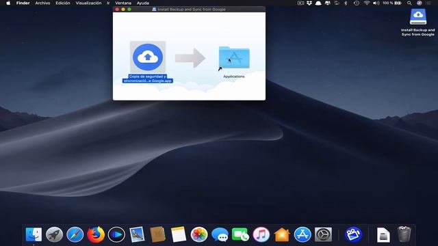Zoom the installer window with green button
This screenshot has width=438, height=246.
[x=129, y=9]
